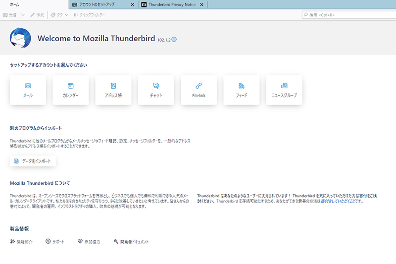Expand the 受信 (Get Messages) dropdown arrow
This screenshot has width=396, height=264.
23,15
